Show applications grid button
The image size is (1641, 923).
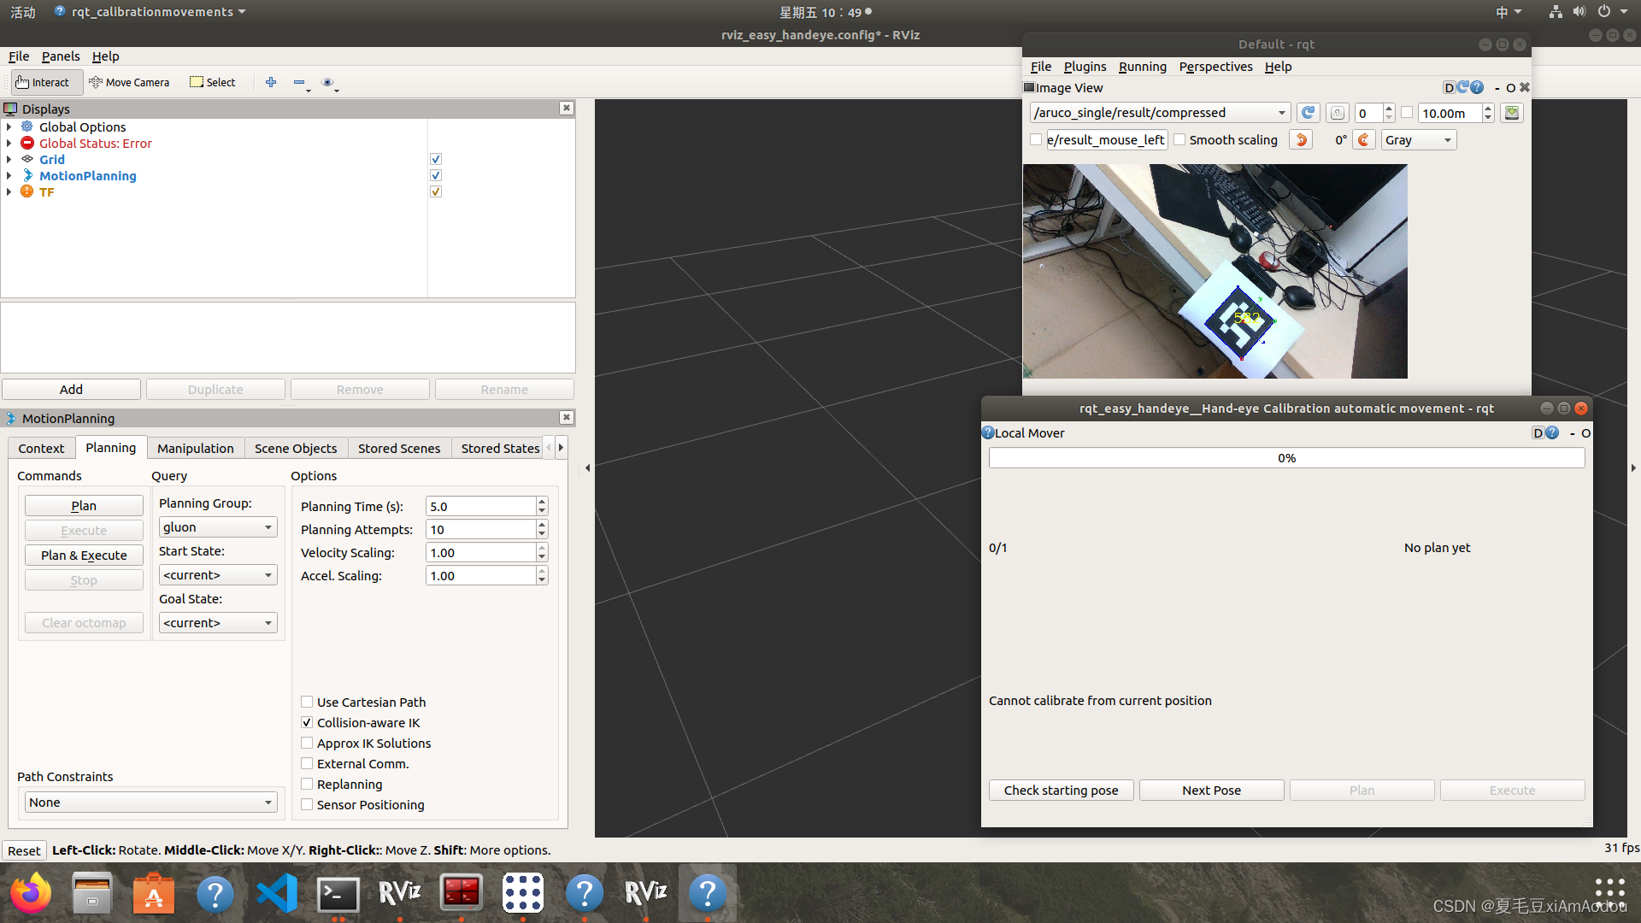(1609, 893)
